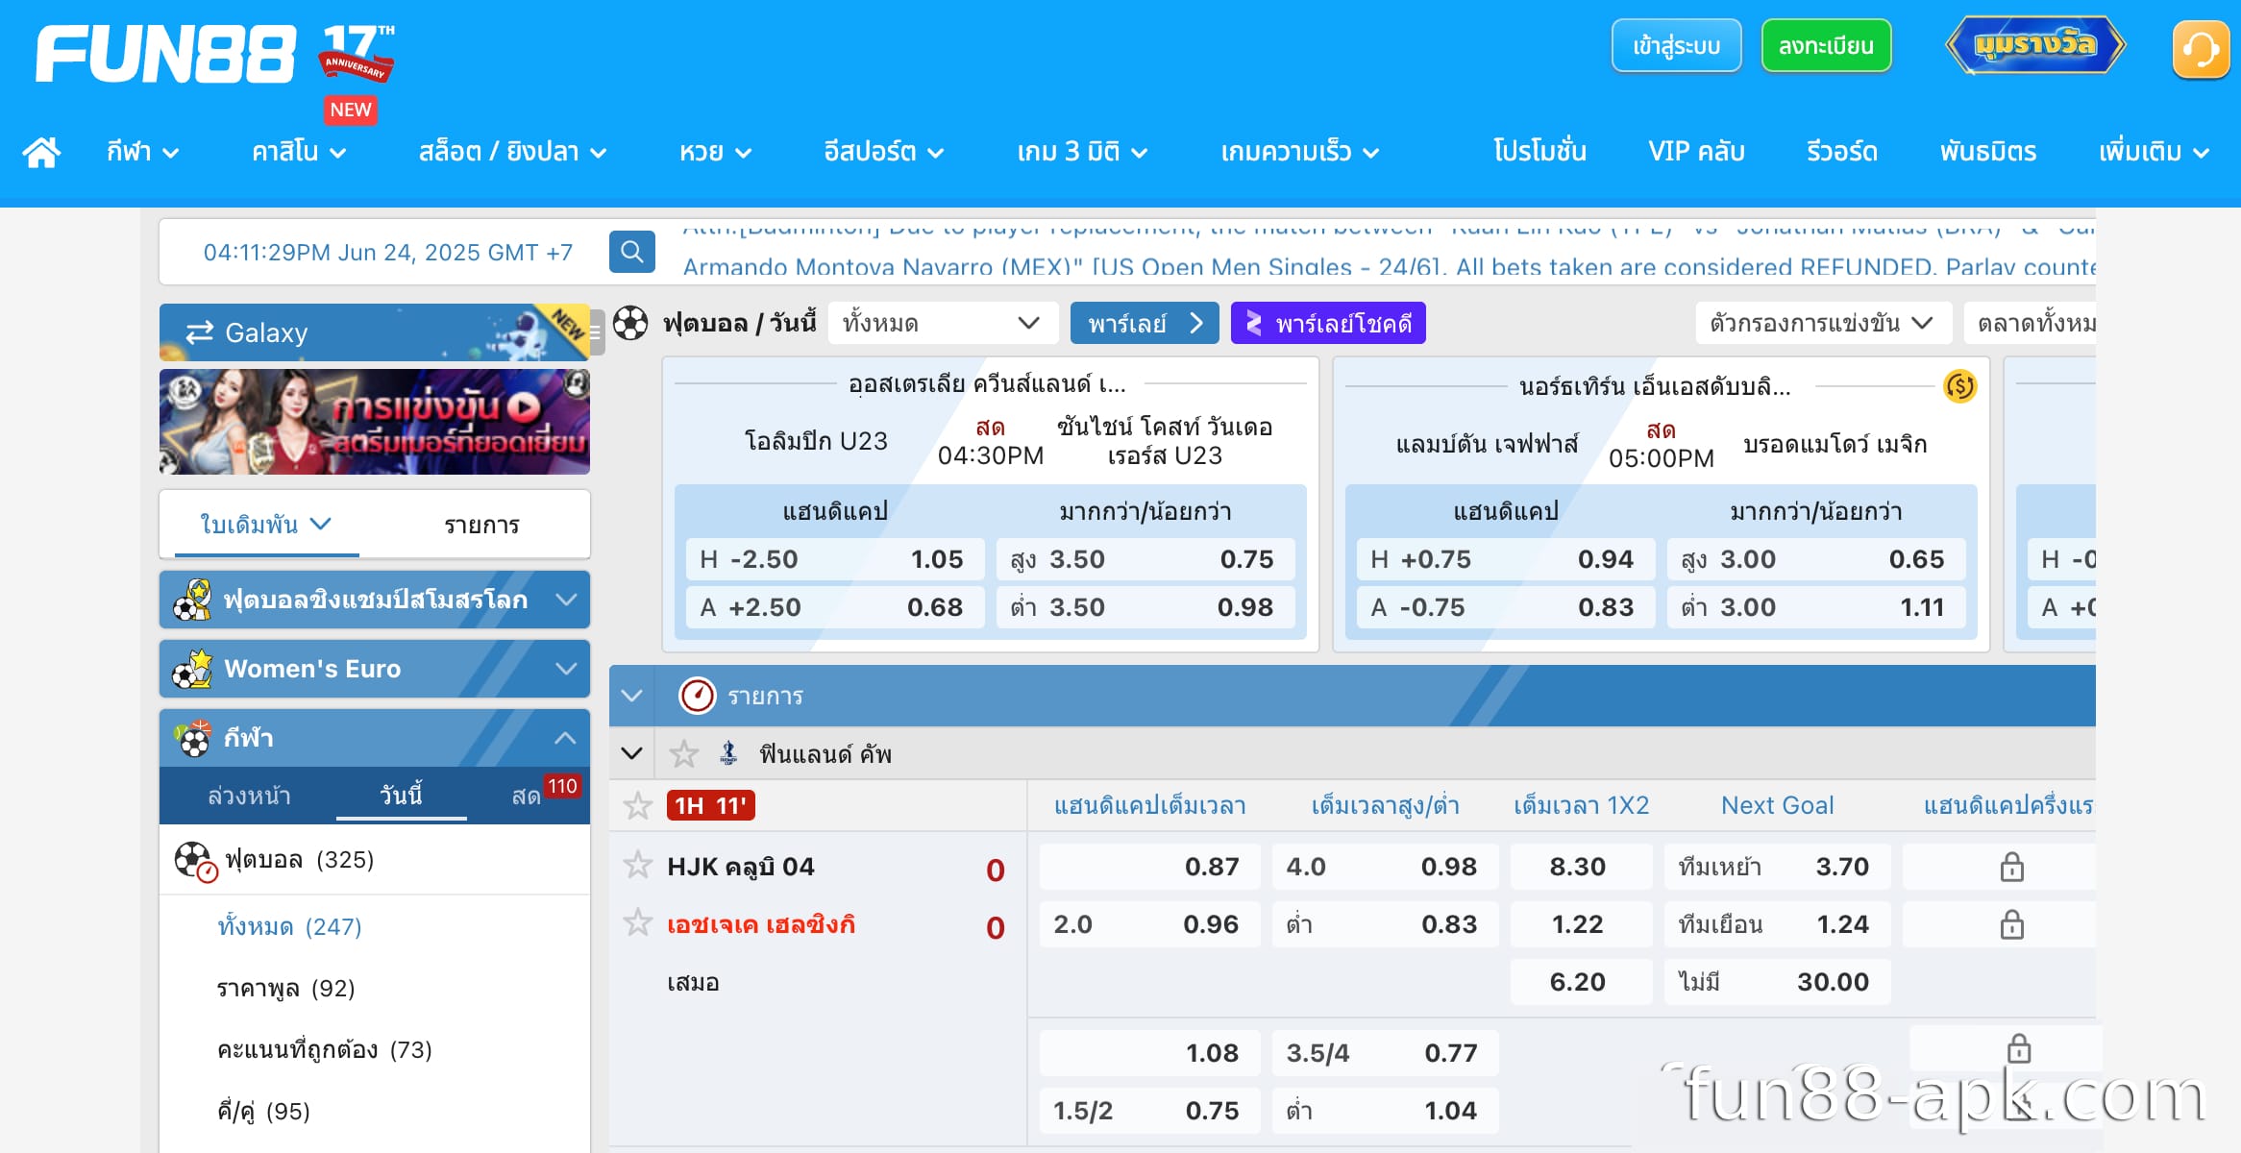This screenshot has width=2241, height=1153.
Task: Collapse the รายการ list header chevron
Action: (631, 696)
